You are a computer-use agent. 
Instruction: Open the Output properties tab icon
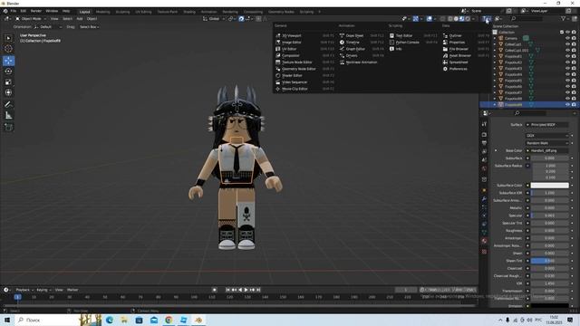click(484, 143)
